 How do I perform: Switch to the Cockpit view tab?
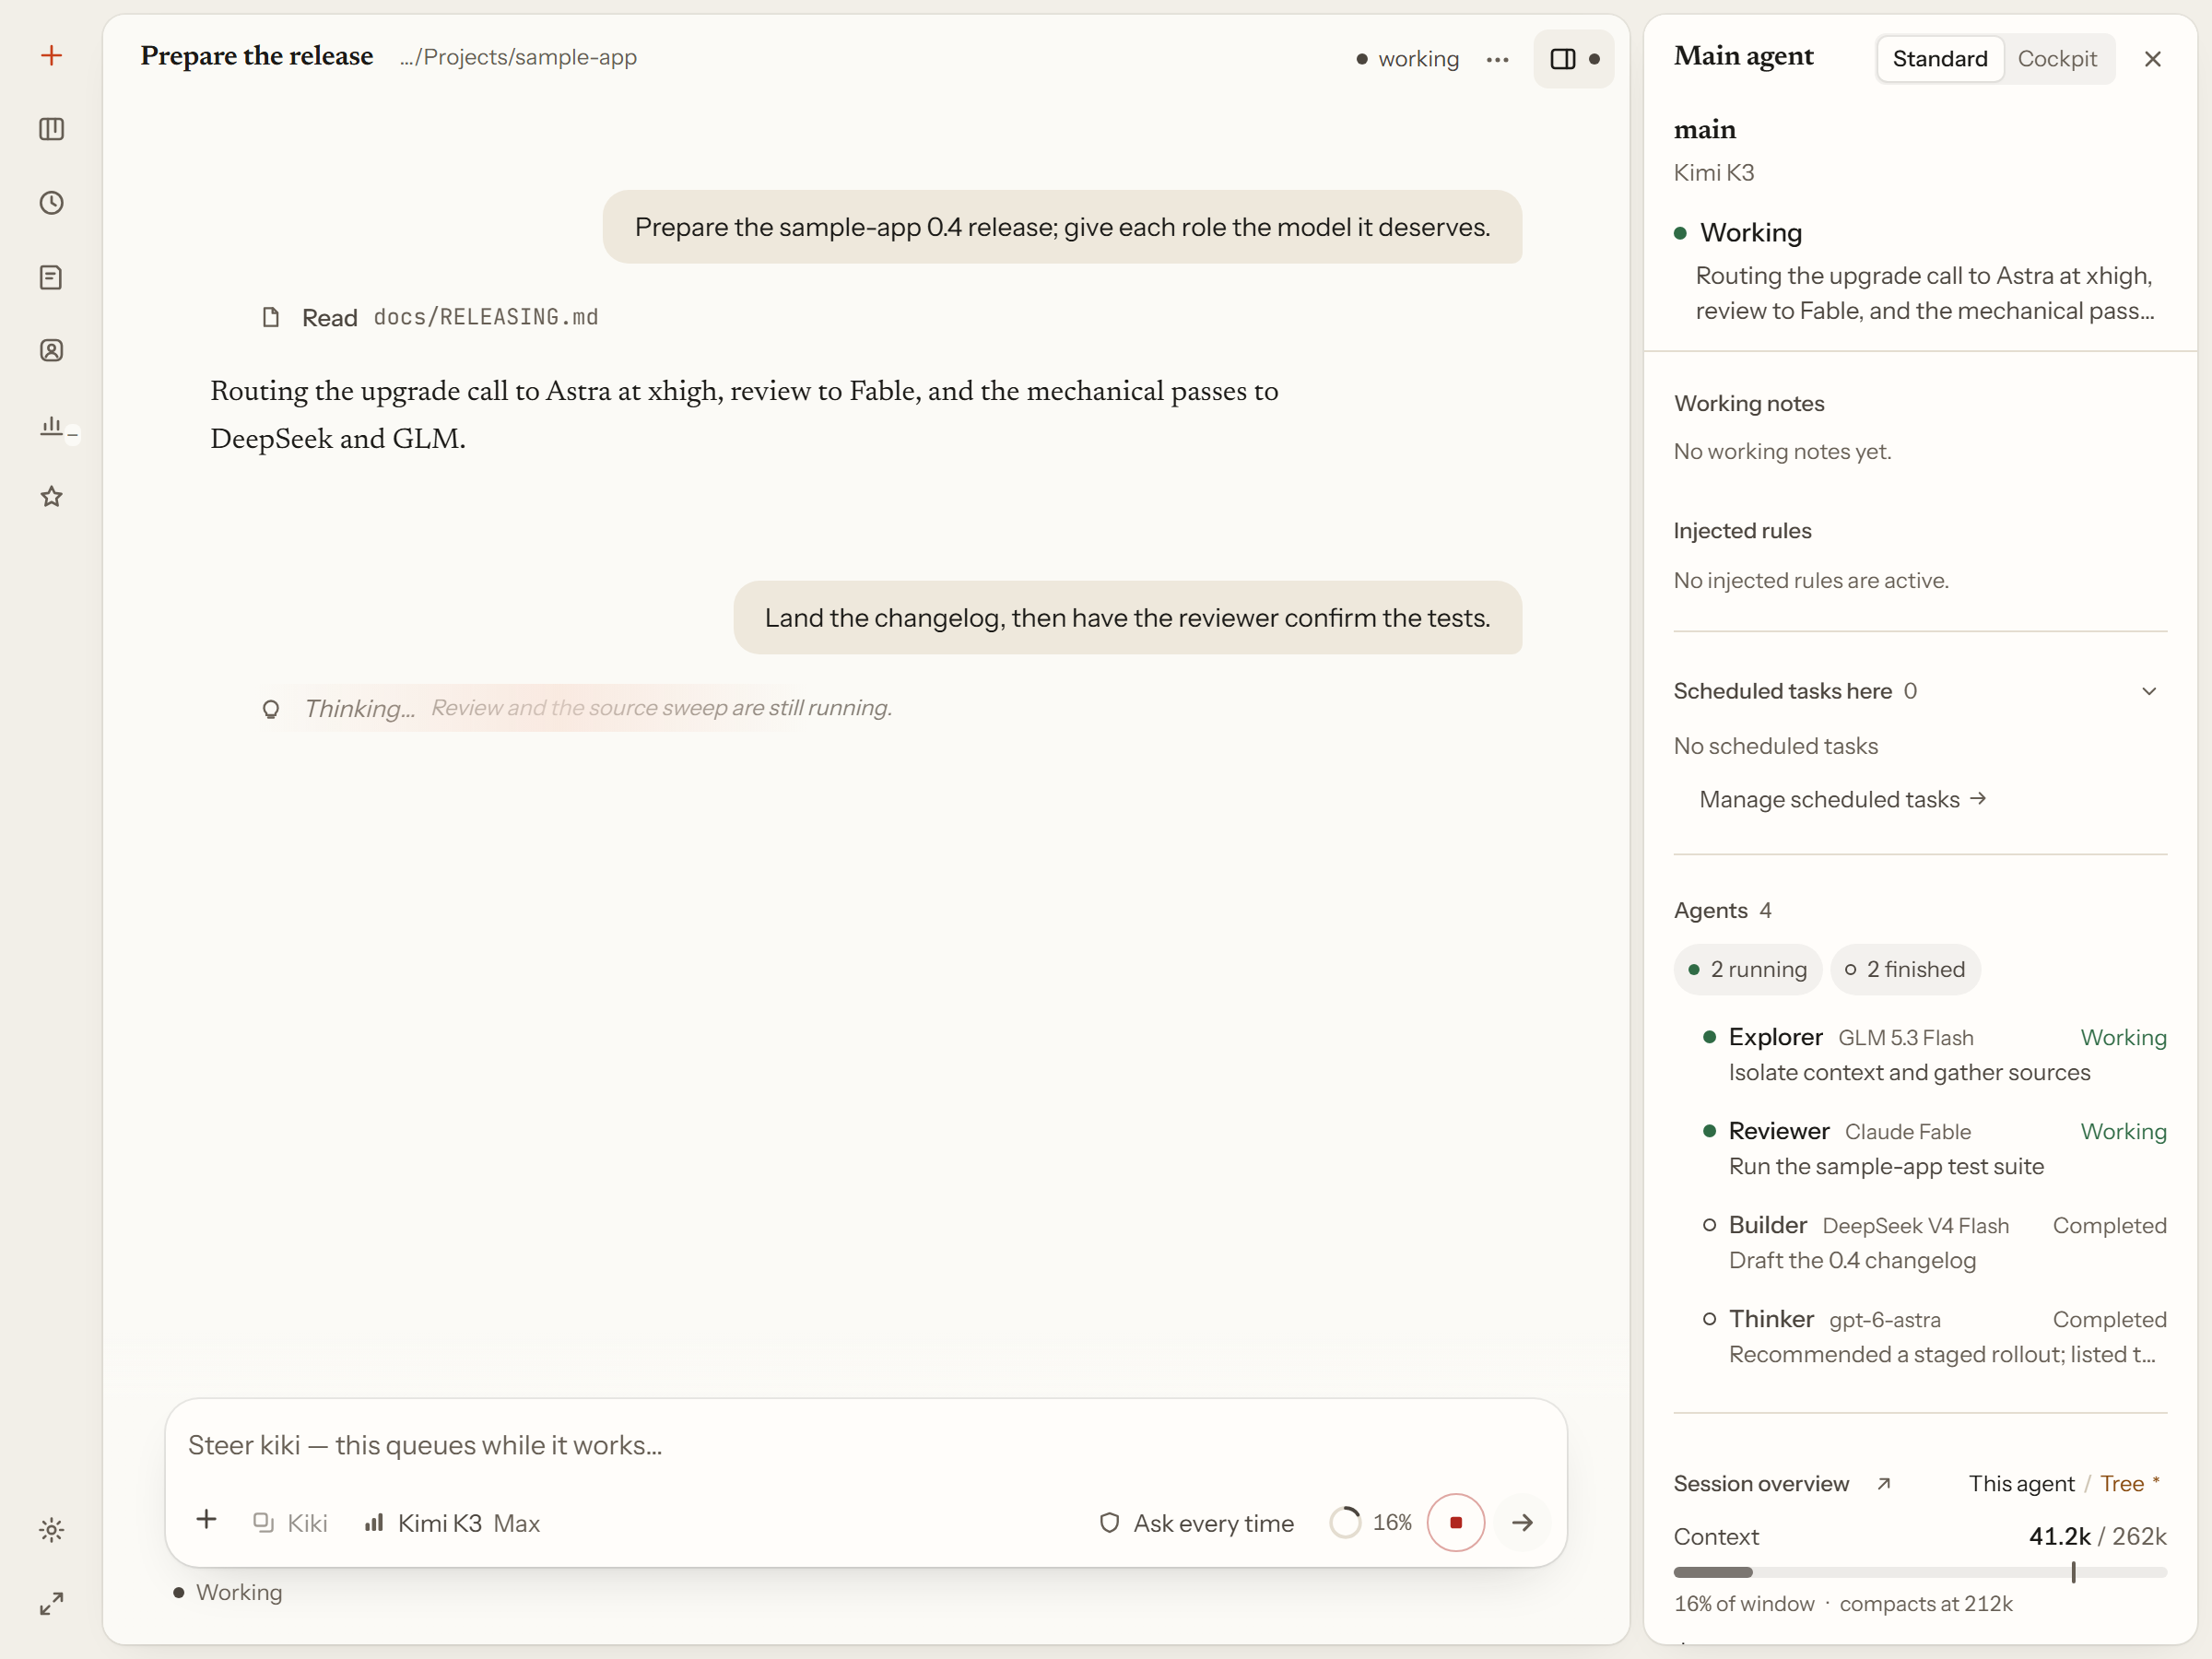2057,59
